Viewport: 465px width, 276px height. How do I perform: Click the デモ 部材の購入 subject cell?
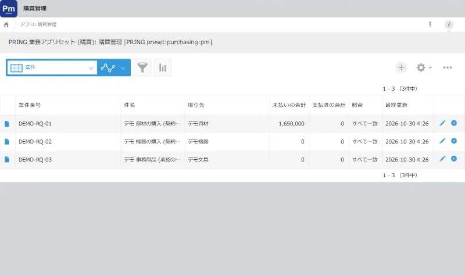pos(152,124)
